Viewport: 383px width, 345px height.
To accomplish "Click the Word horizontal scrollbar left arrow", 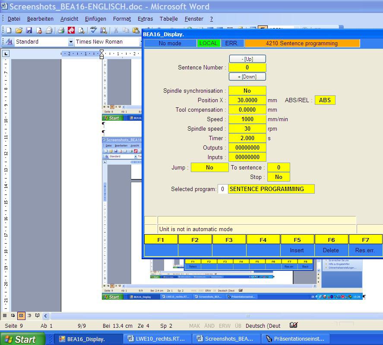I will pos(46,316).
